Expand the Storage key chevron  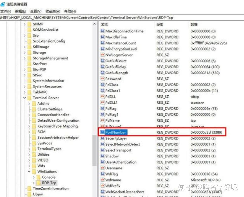[25, 52]
